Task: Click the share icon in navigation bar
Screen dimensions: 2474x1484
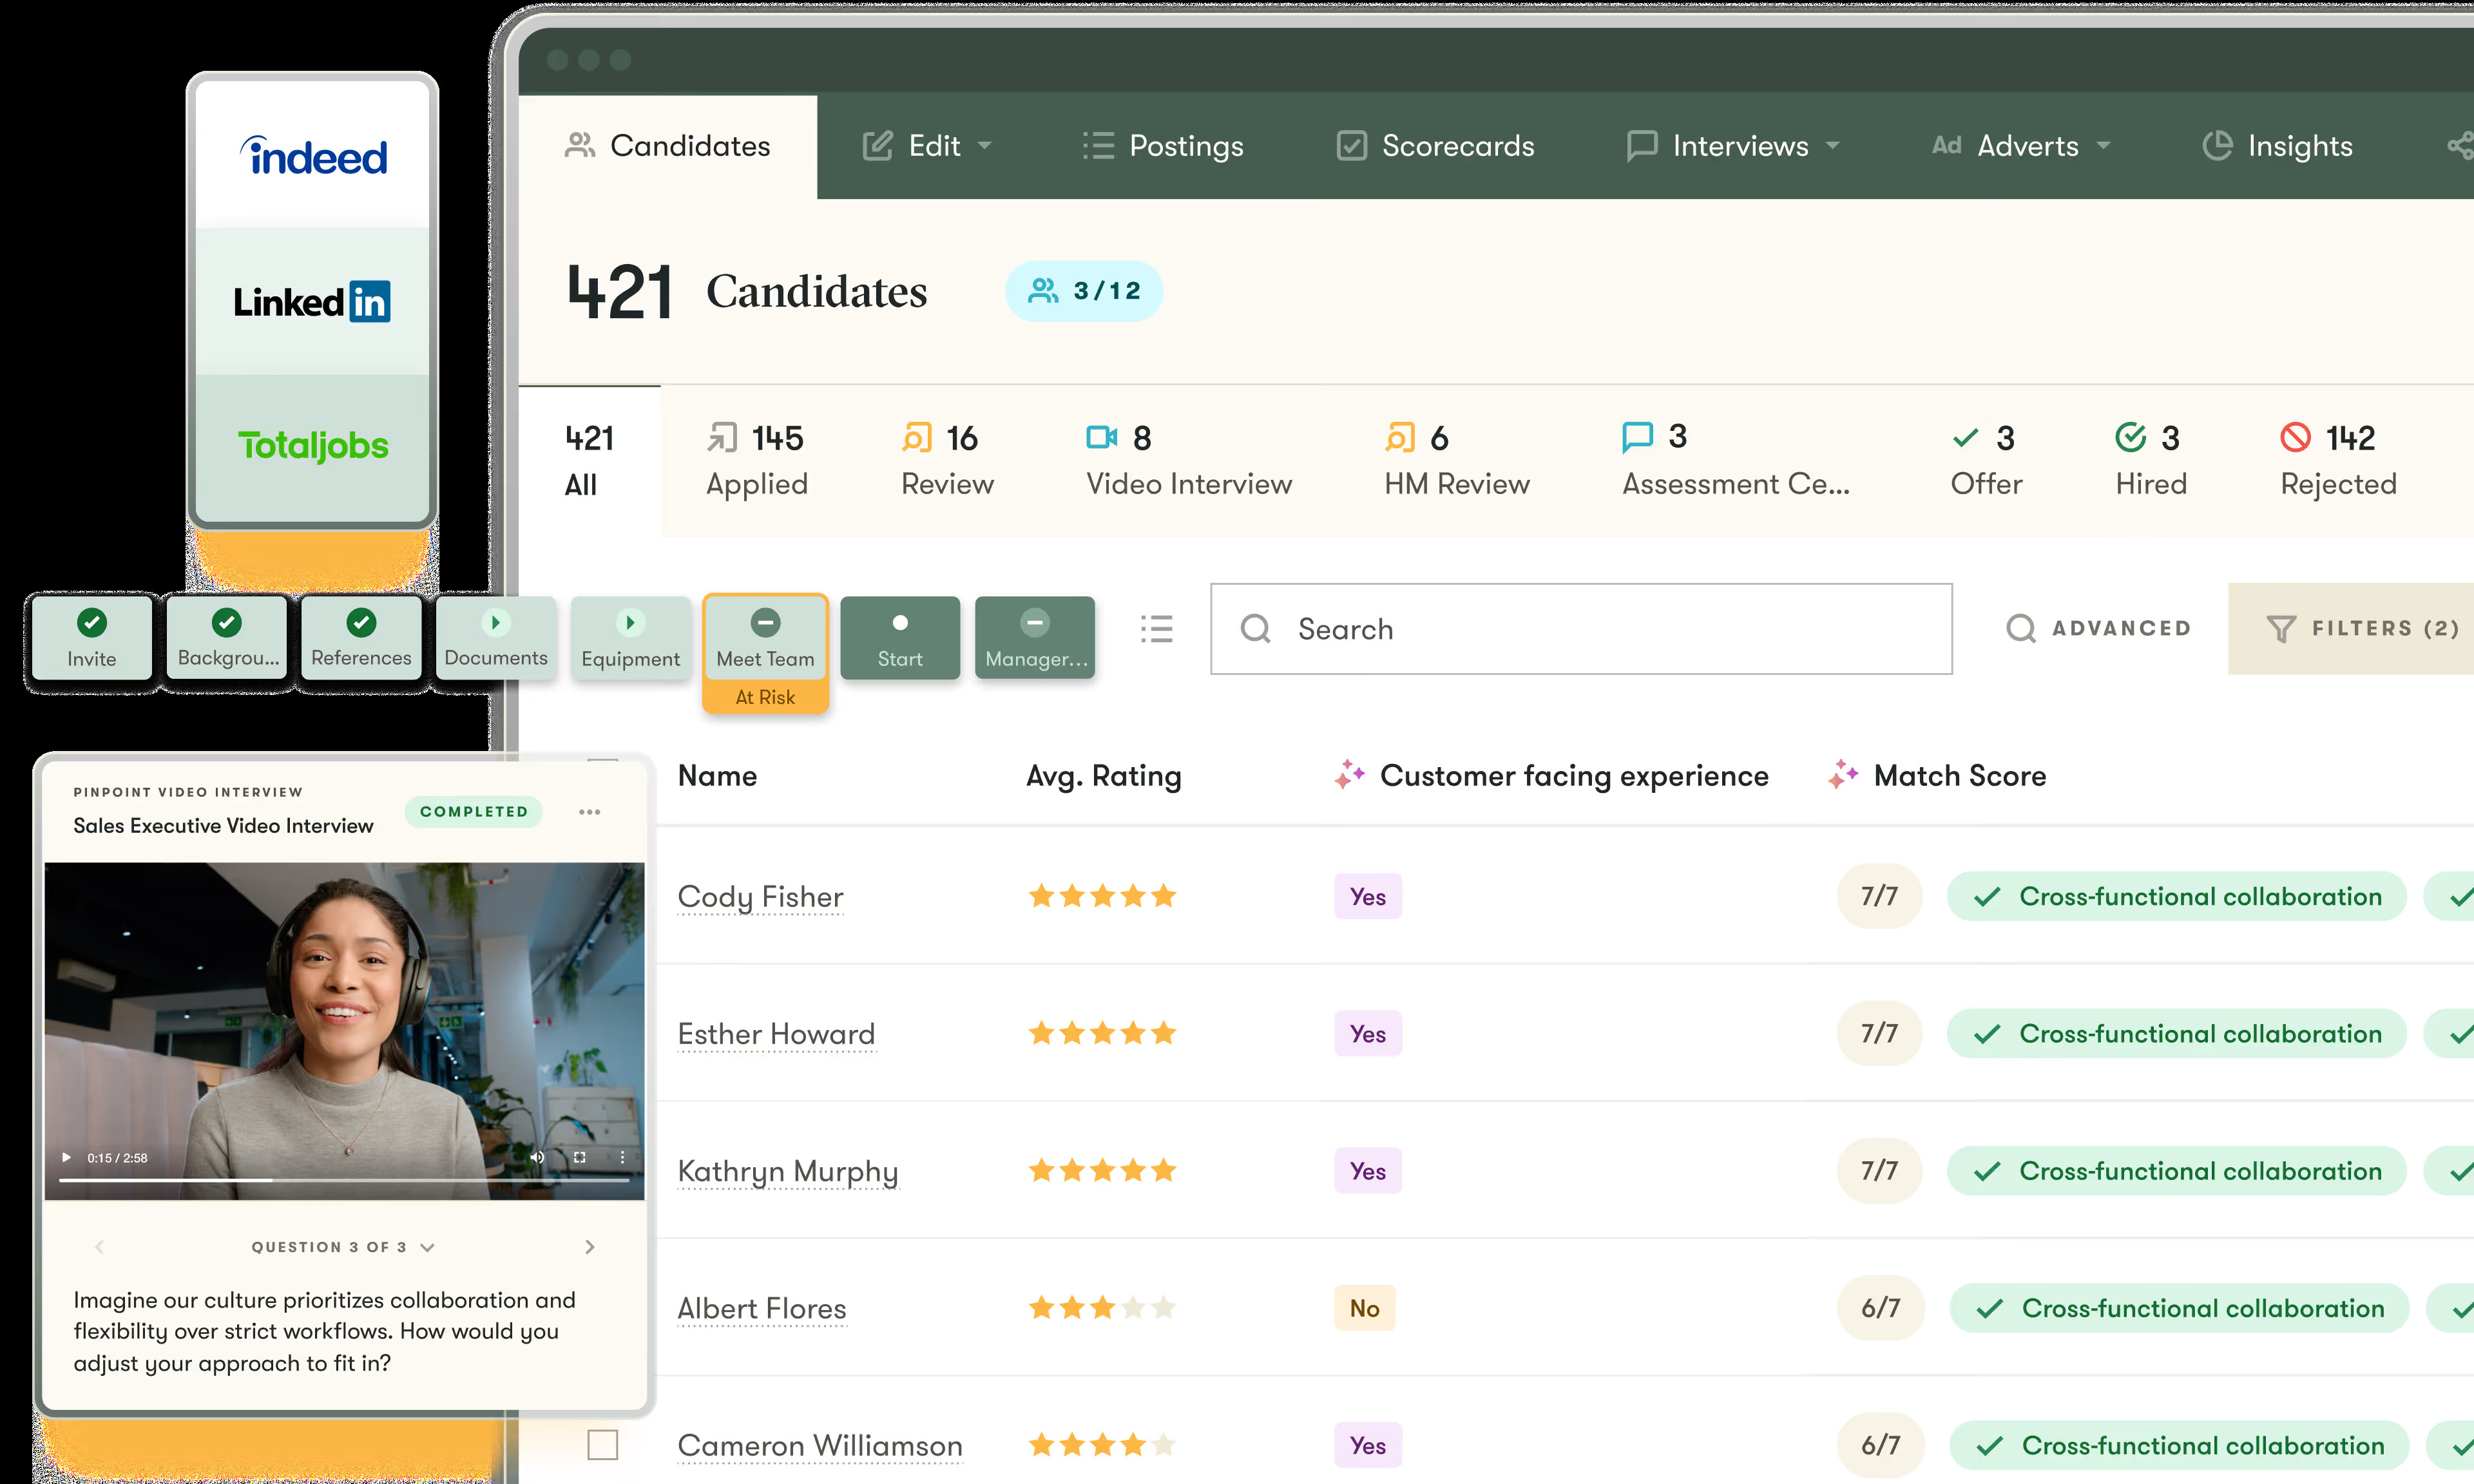Action: coord(2460,146)
